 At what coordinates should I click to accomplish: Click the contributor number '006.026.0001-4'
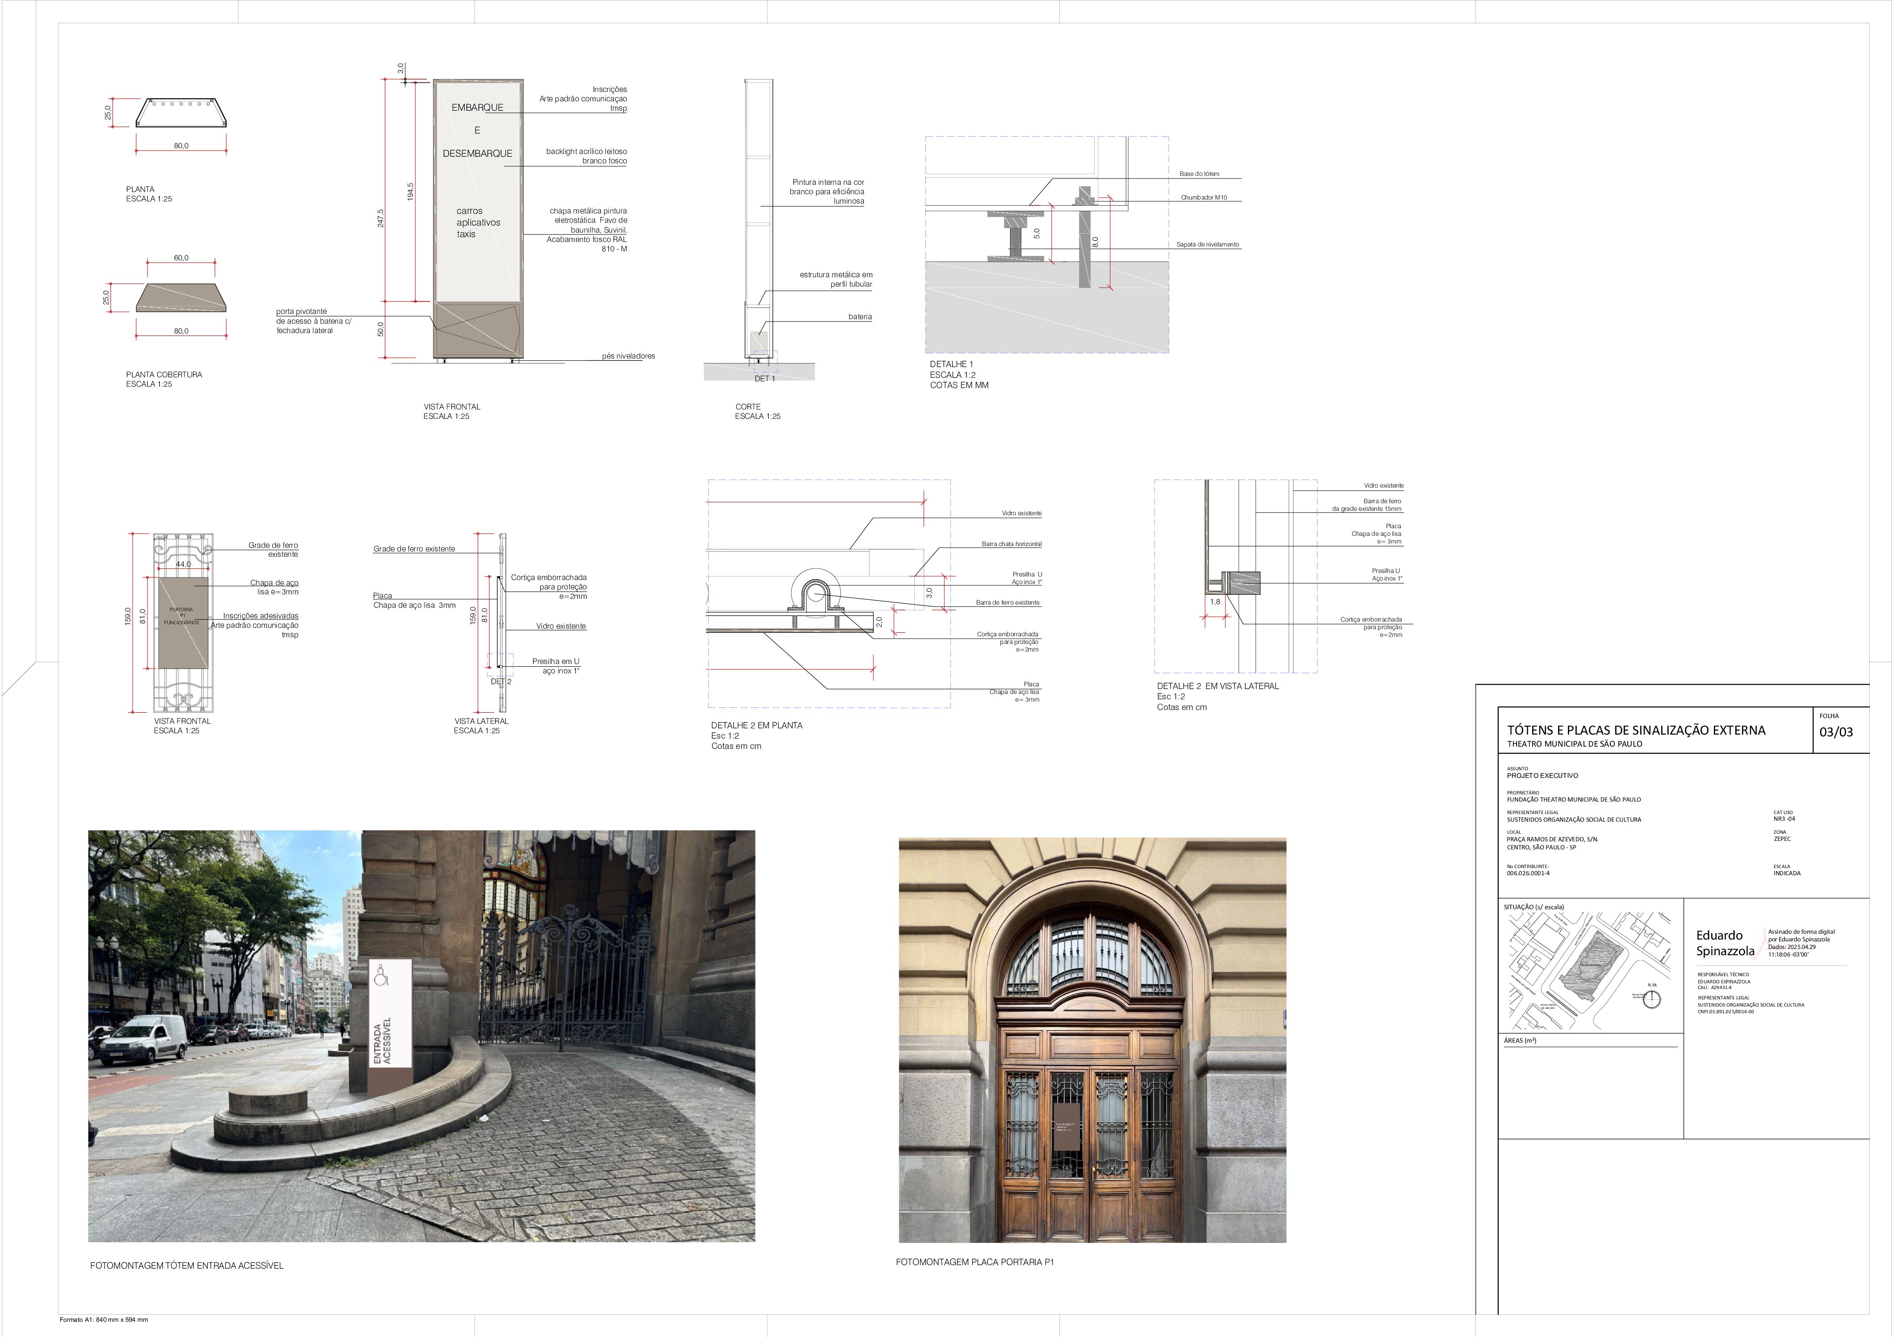(x=1528, y=873)
